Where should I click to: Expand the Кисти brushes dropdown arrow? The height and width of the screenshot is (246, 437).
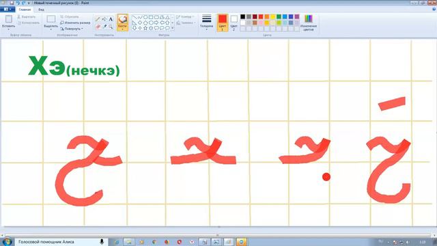pyautogui.click(x=122, y=29)
